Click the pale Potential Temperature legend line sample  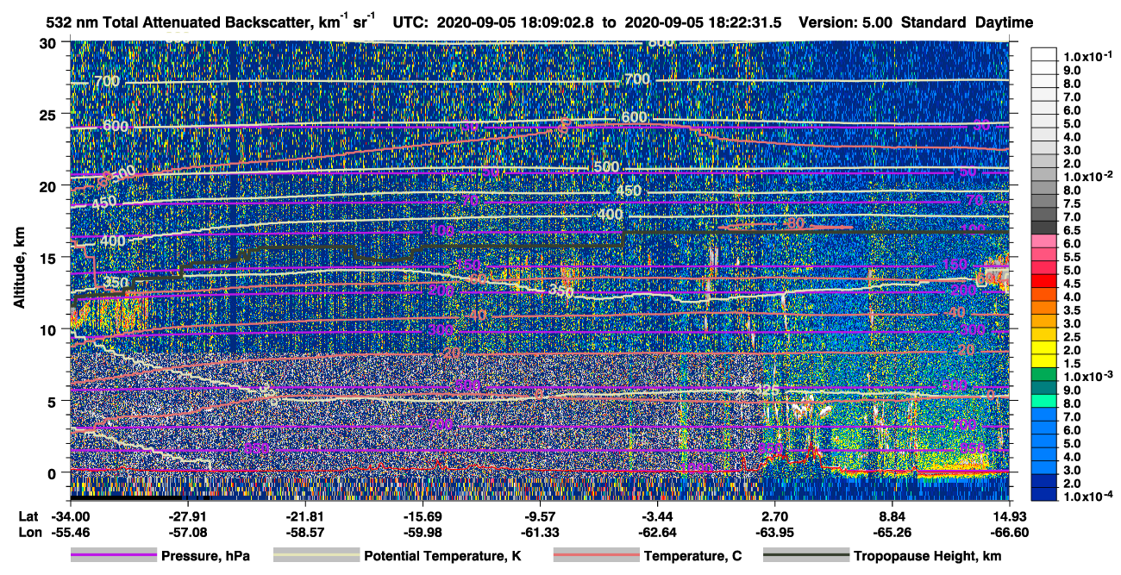(x=316, y=556)
